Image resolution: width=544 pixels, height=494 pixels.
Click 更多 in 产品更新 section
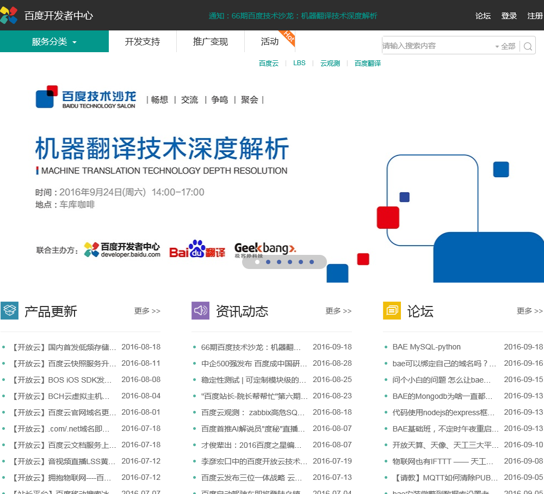coord(147,311)
